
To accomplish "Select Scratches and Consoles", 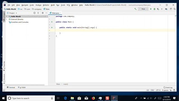I will (x=20, y=22).
